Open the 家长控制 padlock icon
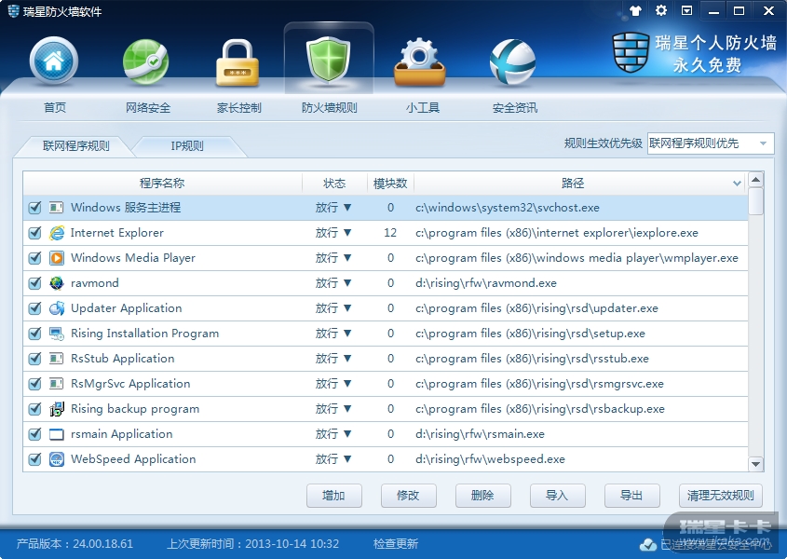The height and width of the screenshot is (559, 787). (237, 63)
